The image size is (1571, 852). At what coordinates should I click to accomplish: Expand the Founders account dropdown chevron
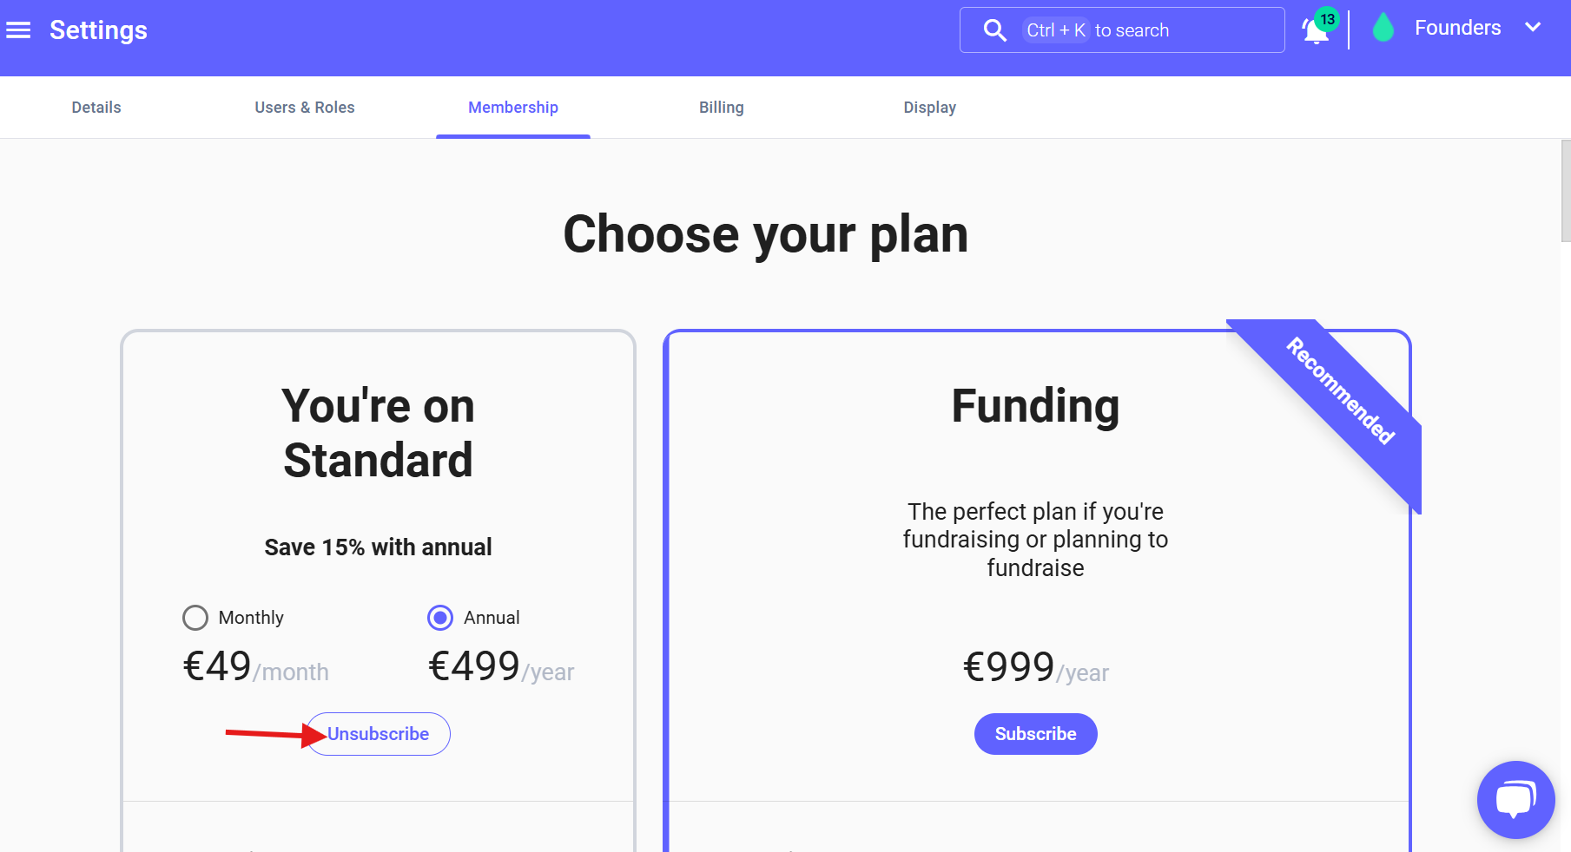click(1533, 28)
